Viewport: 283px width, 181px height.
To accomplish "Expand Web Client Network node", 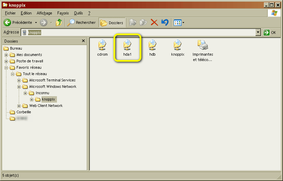I will click(x=19, y=106).
